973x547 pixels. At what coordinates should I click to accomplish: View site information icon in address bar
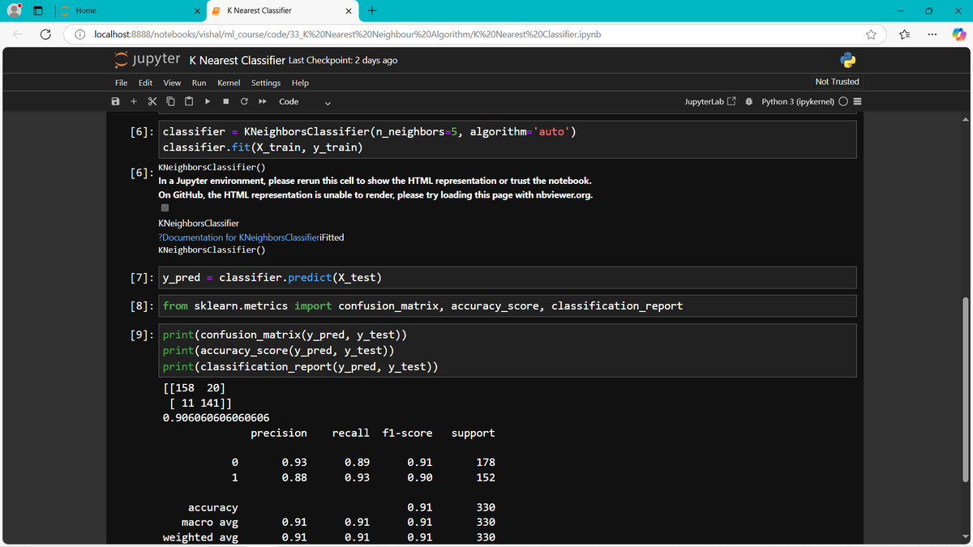pos(80,34)
